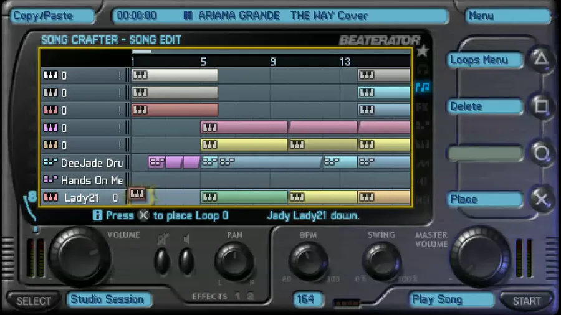Click the SWING knob
The image size is (561, 315).
(381, 261)
